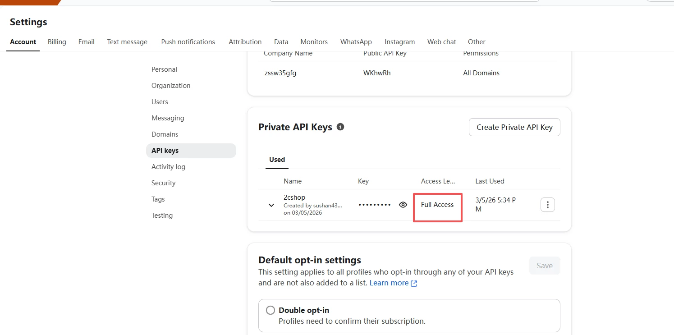Open the three-dot menu for 2cshop key

coord(547,205)
